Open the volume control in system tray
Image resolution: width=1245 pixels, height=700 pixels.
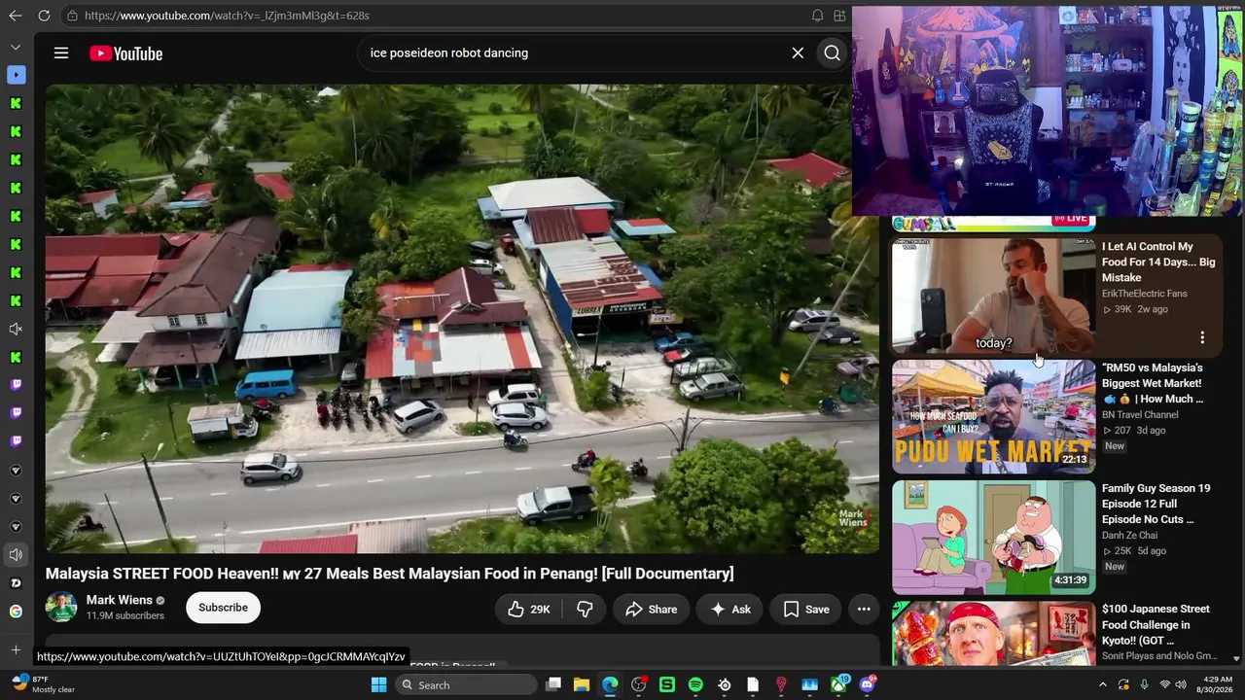click(x=1181, y=685)
